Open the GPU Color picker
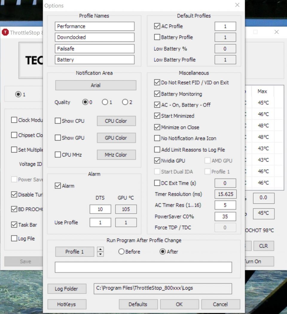The width and height of the screenshot is (287, 314). 116,138
